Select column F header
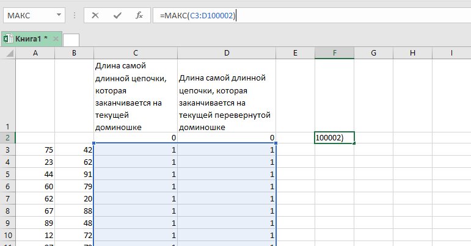This screenshot has width=471, height=246. [x=334, y=53]
